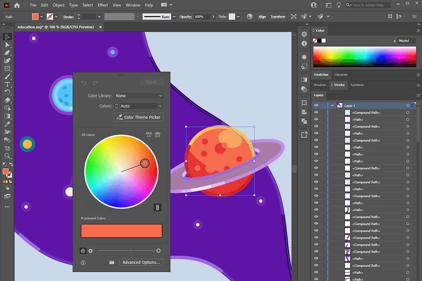
Task: Click the Search Adobe Help field
Action: (368, 5)
